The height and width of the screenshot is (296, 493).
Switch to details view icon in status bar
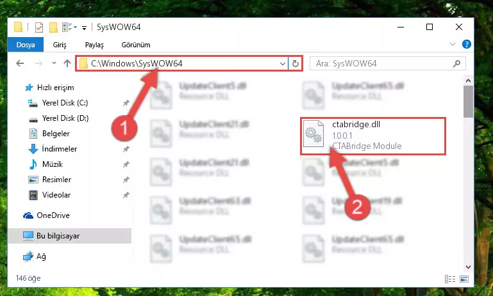pyautogui.click(x=450, y=279)
